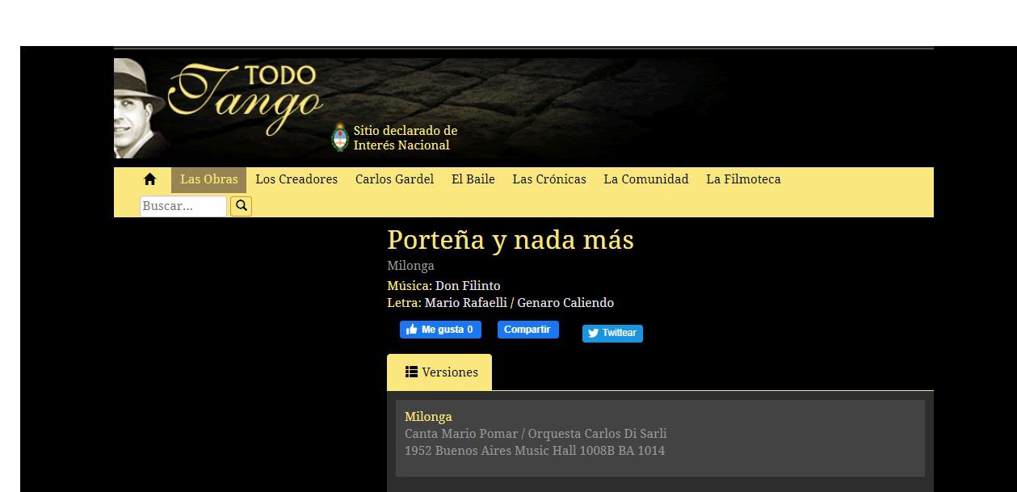Open the Don Filinto composer link

(x=467, y=285)
